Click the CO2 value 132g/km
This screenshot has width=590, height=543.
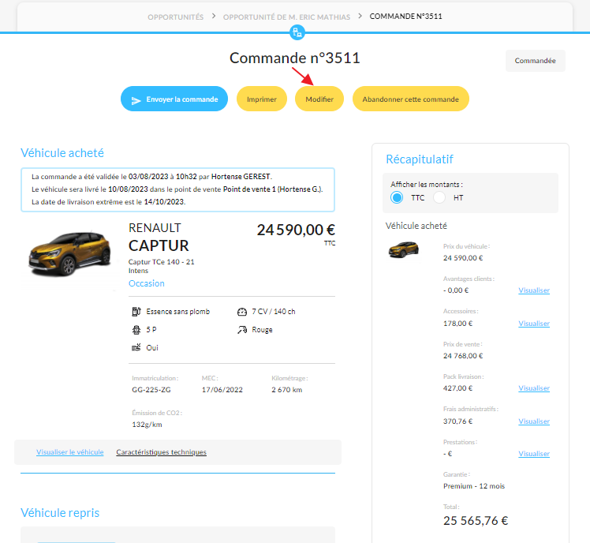(147, 425)
